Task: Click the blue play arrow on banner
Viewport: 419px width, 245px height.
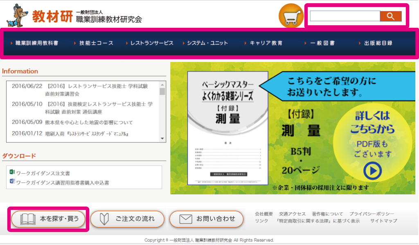Action: (x=372, y=171)
